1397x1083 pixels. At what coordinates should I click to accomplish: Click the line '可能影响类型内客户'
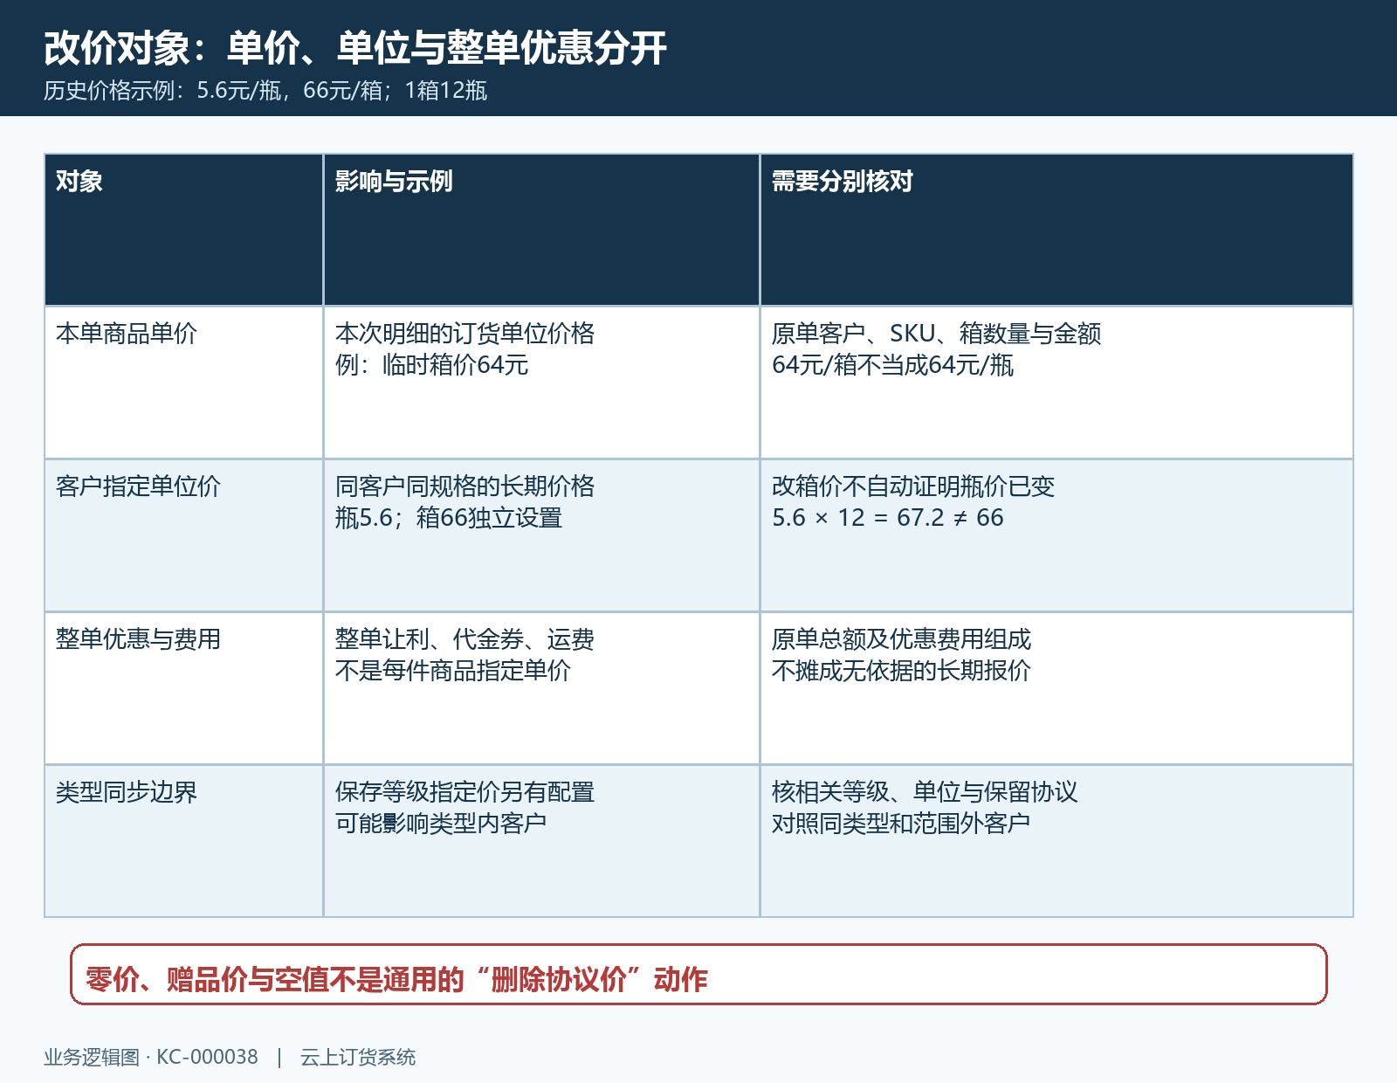[441, 824]
